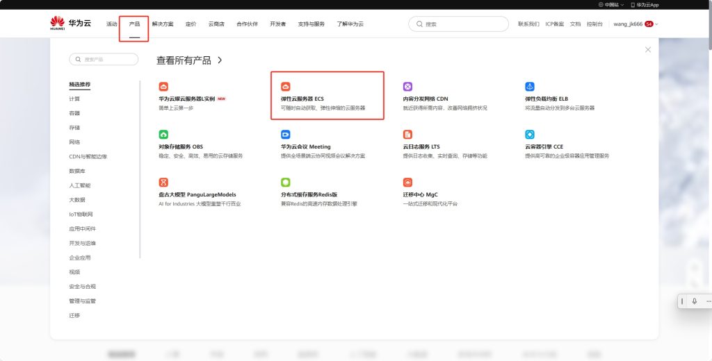Open the 活动 menu
Image resolution: width=712 pixels, height=361 pixels.
(x=112, y=24)
